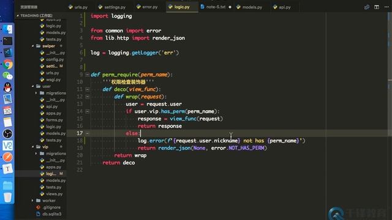Screen dimensions: 392x220
Task: Click getLogger on line 6
Action: [x=145, y=53]
